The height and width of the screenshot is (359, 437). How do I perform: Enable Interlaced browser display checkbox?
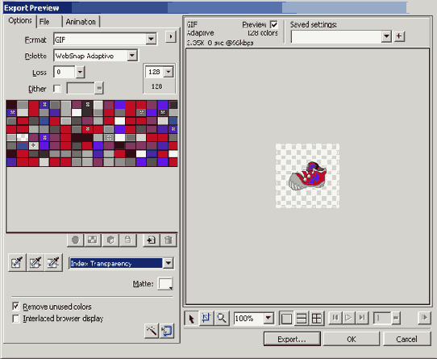click(16, 319)
